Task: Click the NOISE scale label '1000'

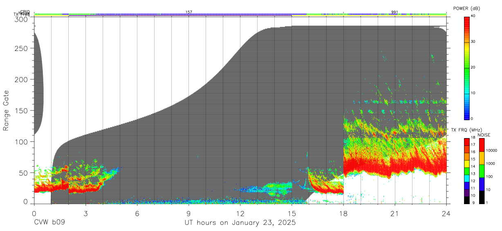Action: [491, 164]
